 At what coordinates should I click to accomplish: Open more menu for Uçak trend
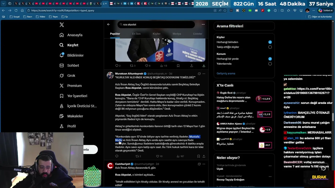pos(270,166)
